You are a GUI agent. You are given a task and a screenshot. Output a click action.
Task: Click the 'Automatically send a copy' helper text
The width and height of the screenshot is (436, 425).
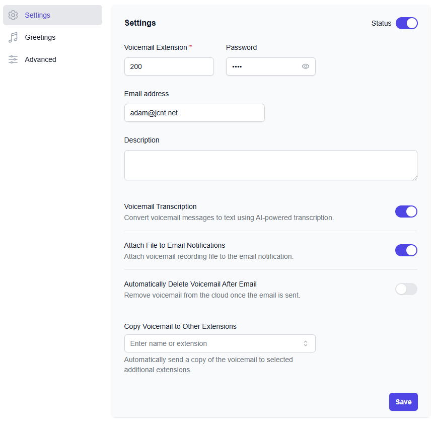[208, 365]
